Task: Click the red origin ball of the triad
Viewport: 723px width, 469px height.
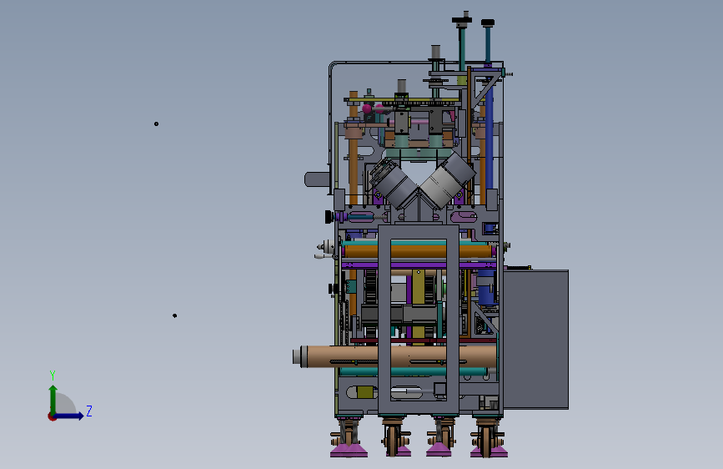Action: pyautogui.click(x=52, y=416)
